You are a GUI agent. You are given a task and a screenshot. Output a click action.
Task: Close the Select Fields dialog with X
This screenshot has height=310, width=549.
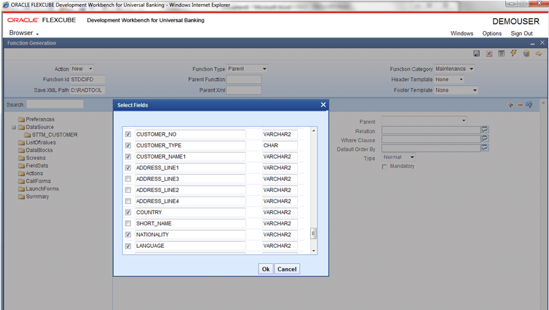pos(323,105)
